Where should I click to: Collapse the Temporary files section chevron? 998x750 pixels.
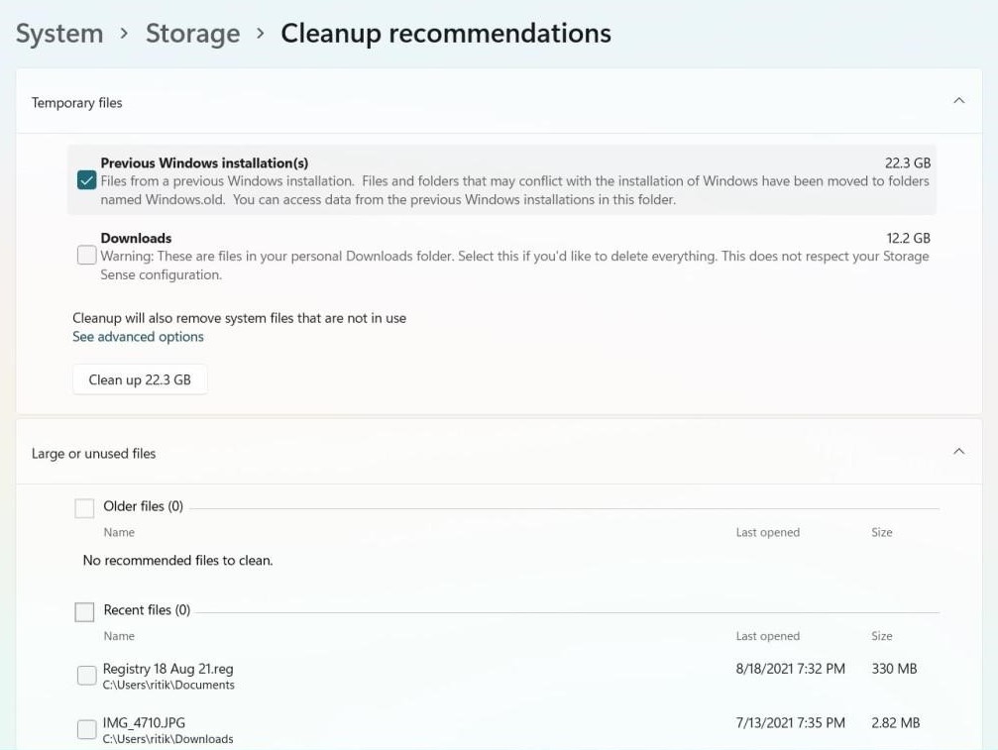957,100
